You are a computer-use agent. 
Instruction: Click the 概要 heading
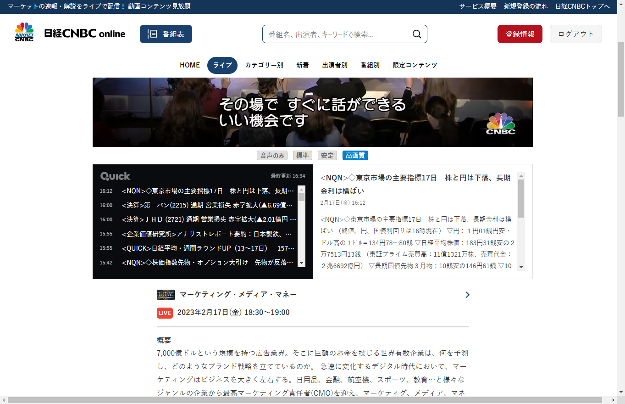point(164,340)
